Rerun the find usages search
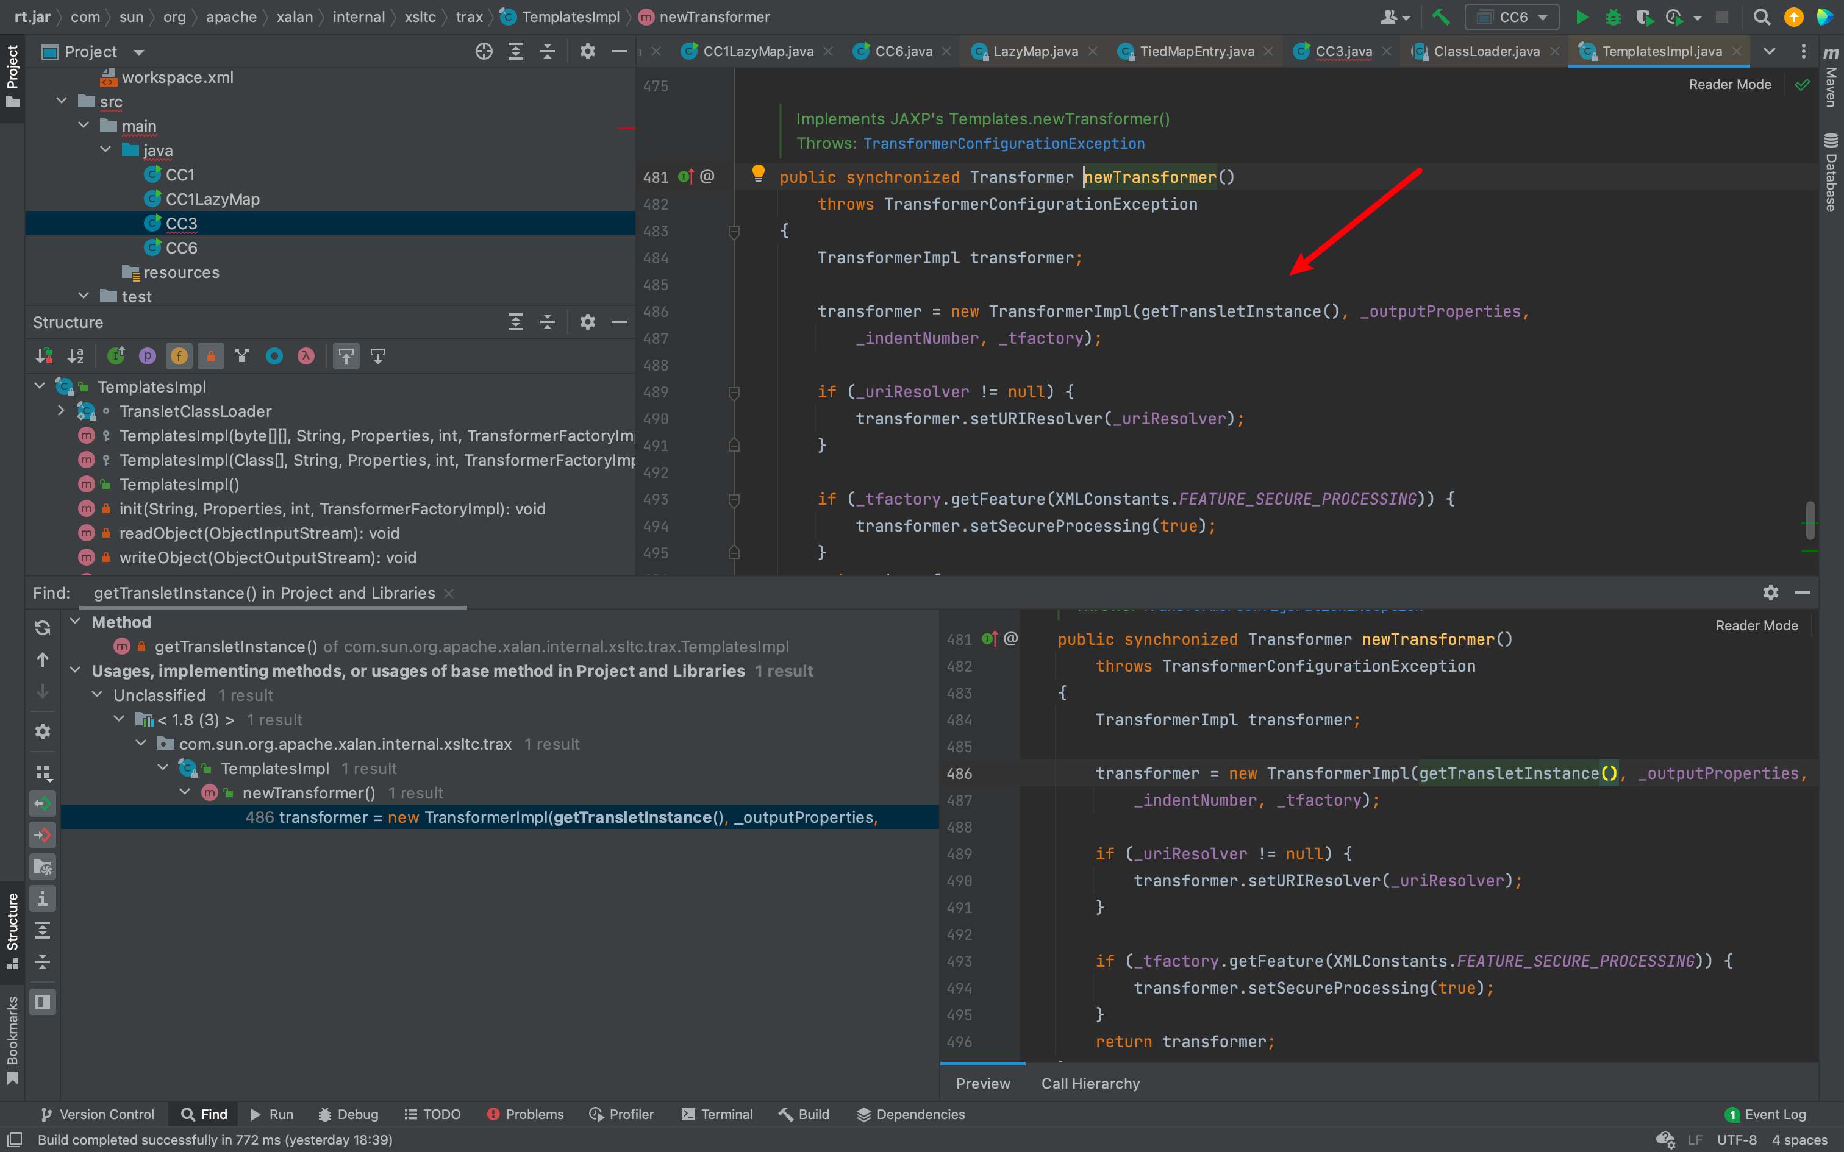1844x1152 pixels. [x=43, y=627]
